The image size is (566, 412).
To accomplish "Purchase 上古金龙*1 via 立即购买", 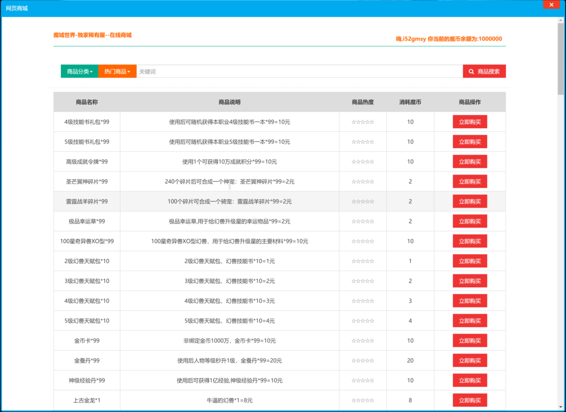I will pyautogui.click(x=470, y=400).
